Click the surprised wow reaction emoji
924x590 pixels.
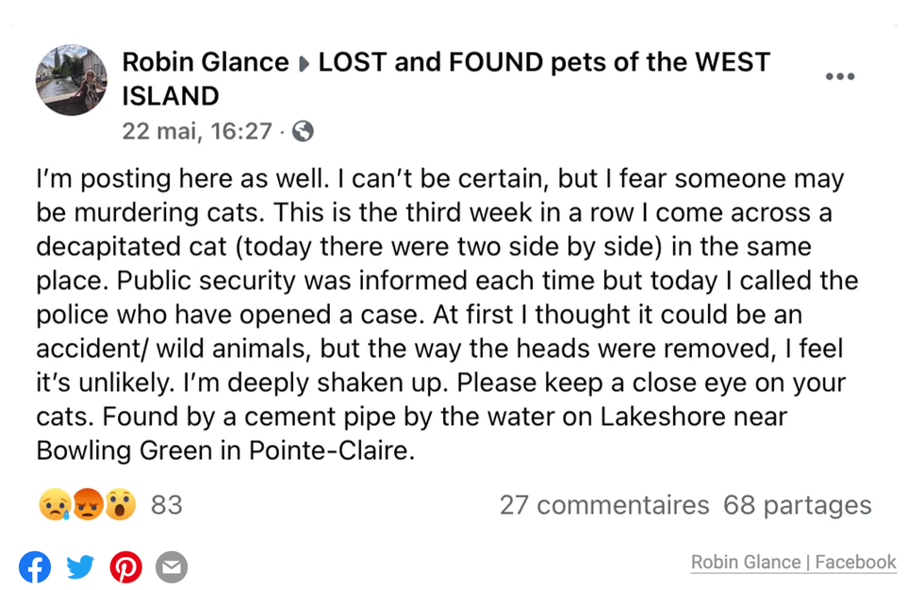[x=121, y=506]
